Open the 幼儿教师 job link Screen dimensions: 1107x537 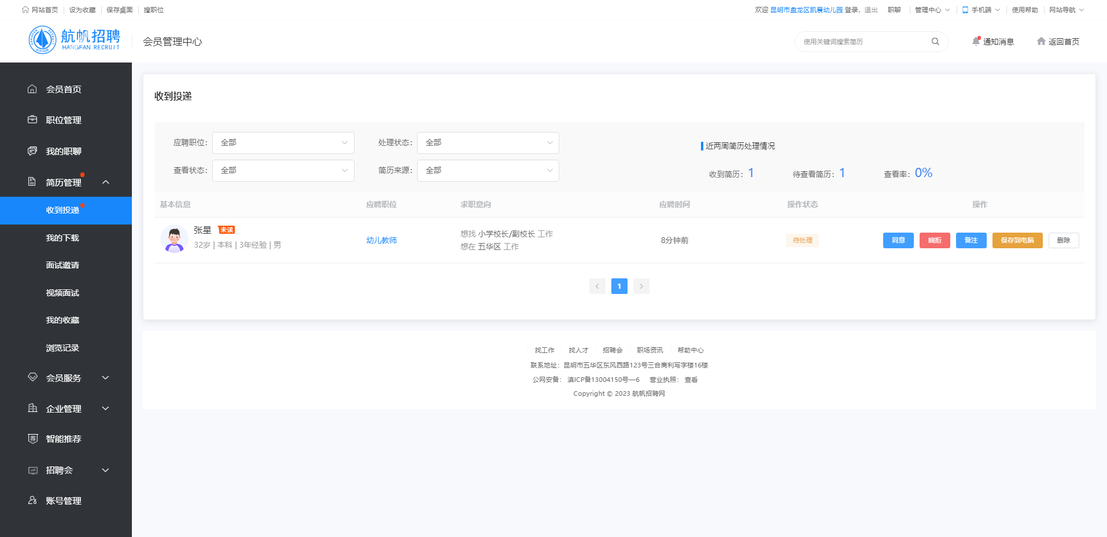[381, 240]
